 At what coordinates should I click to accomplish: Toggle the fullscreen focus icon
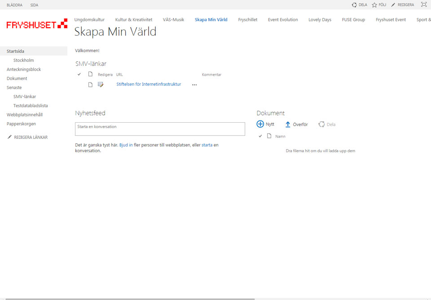pos(423,4)
